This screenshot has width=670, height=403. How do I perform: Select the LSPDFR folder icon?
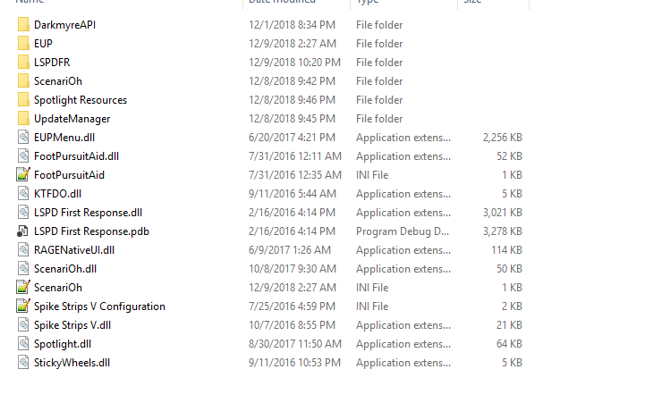click(x=23, y=63)
